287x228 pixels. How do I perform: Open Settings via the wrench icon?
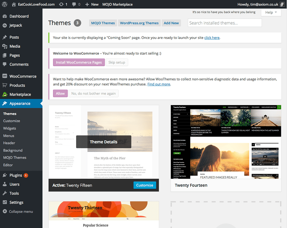point(5,202)
